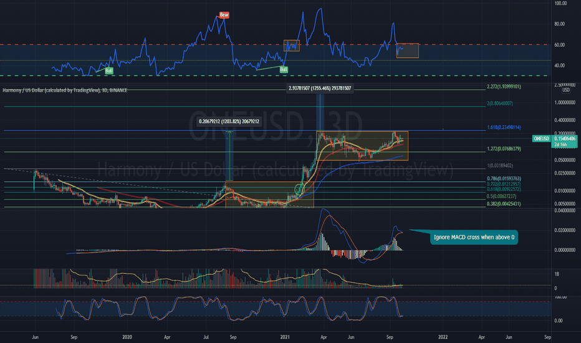The height and width of the screenshot is (343, 581).
Task: Click the 60.00 level on the RSI axis
Action: [560, 45]
